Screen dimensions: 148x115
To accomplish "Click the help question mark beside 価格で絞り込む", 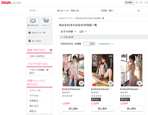I will tap(51, 50).
